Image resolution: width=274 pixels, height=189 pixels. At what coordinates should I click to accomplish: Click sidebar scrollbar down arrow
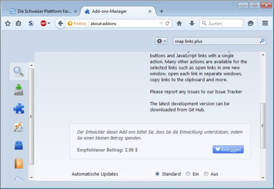click(x=31, y=177)
